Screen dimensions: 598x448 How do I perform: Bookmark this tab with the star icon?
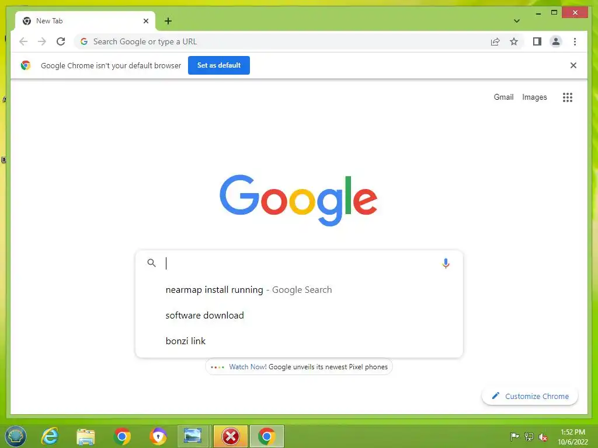pyautogui.click(x=514, y=41)
